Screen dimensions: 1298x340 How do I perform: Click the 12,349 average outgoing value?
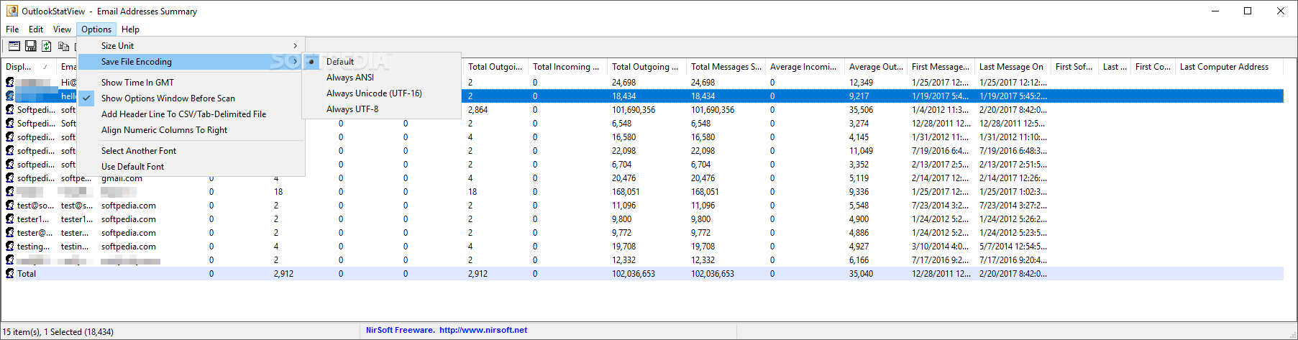coord(861,83)
